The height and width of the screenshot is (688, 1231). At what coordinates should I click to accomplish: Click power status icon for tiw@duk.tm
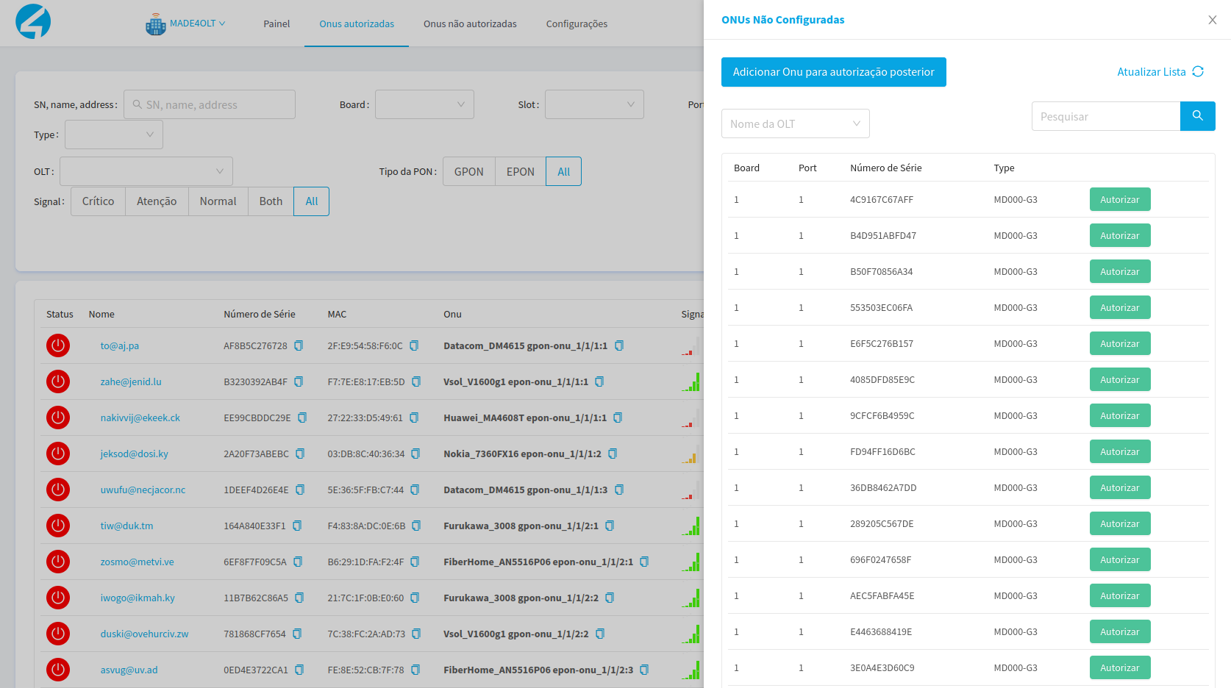(x=58, y=526)
